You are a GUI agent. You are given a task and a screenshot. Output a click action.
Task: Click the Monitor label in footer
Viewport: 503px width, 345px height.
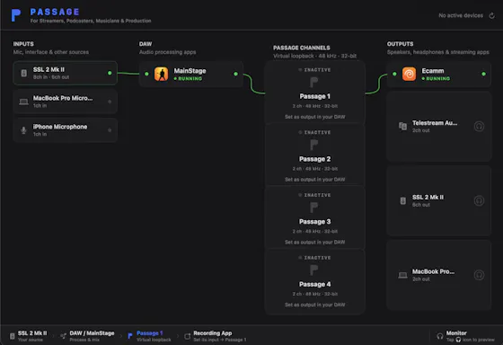click(x=456, y=333)
